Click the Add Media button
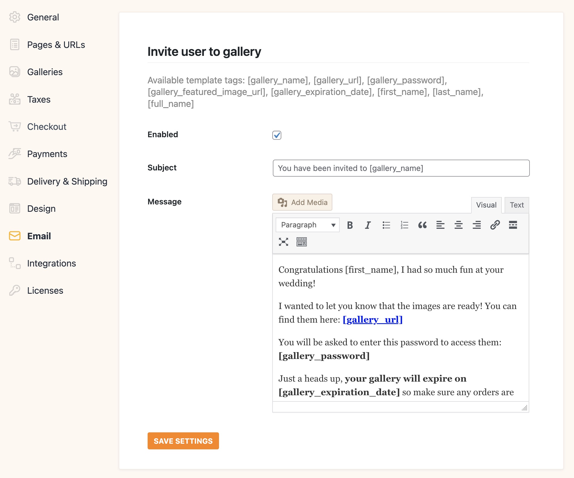The image size is (574, 478). pyautogui.click(x=302, y=202)
